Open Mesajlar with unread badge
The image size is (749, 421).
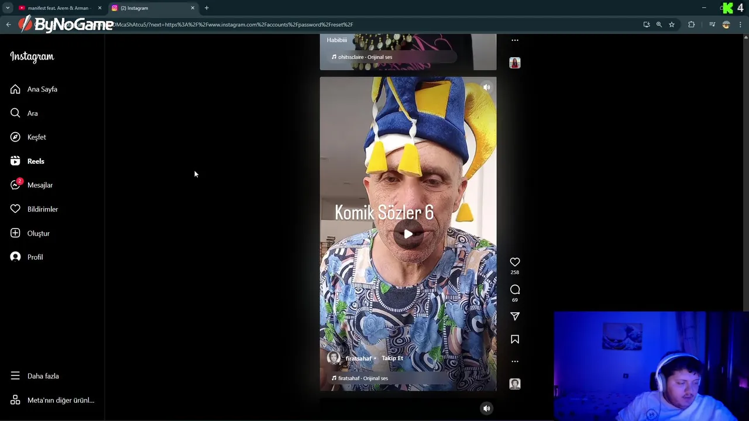pyautogui.click(x=32, y=185)
